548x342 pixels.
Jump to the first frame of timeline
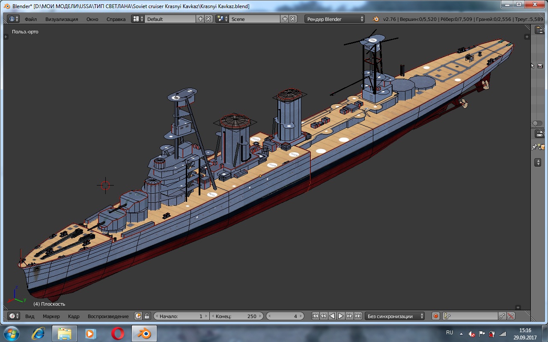click(315, 316)
